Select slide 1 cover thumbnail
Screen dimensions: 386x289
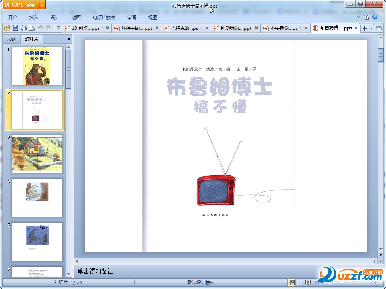tap(37, 66)
